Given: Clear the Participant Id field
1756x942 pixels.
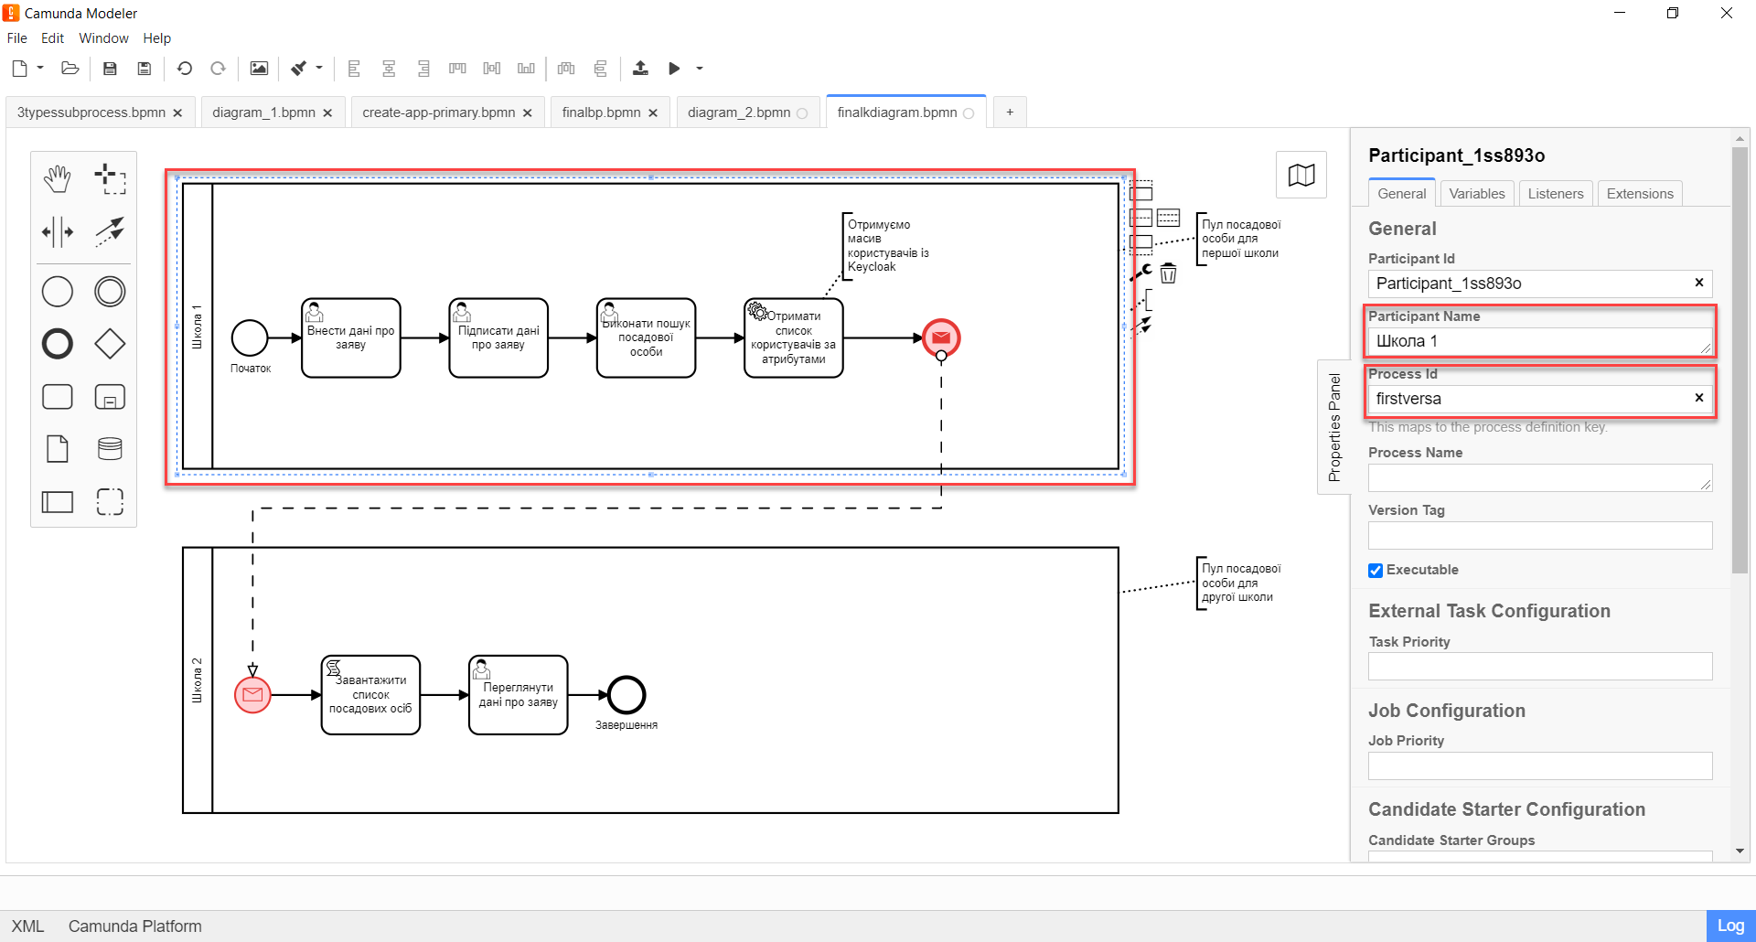Looking at the screenshot, I should (x=1698, y=283).
